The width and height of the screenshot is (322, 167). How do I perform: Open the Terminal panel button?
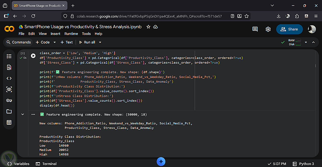[x=46, y=164]
